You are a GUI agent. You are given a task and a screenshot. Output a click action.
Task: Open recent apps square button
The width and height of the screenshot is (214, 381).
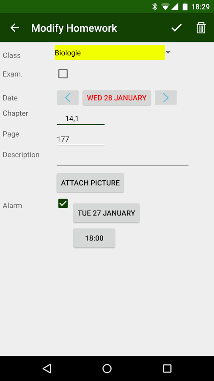[x=167, y=368]
